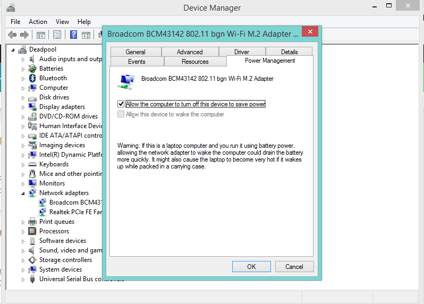
Task: Click the DVD/CD-ROM drives disc icon
Action: (x=32, y=116)
